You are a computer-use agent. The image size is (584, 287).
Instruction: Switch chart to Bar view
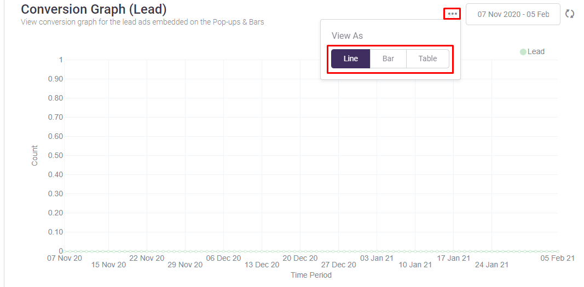388,59
